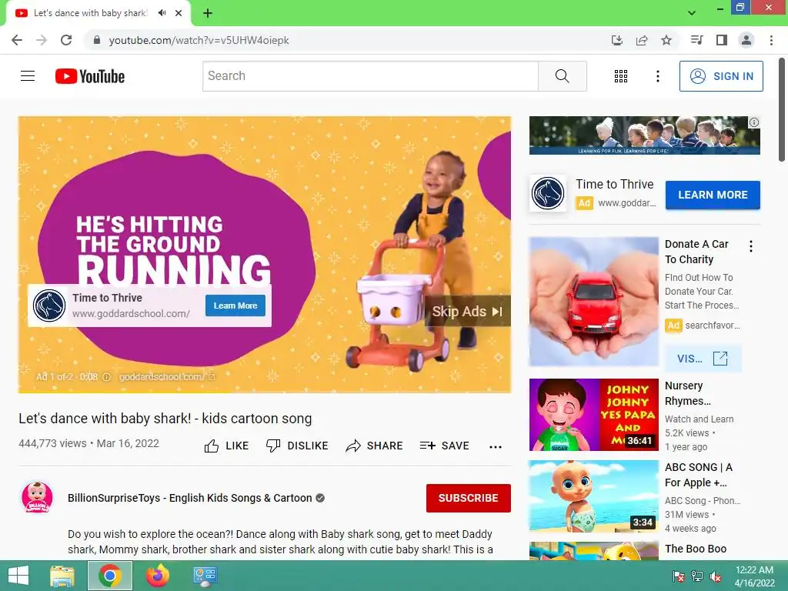Click the address bar URL
The width and height of the screenshot is (788, 591).
199,40
